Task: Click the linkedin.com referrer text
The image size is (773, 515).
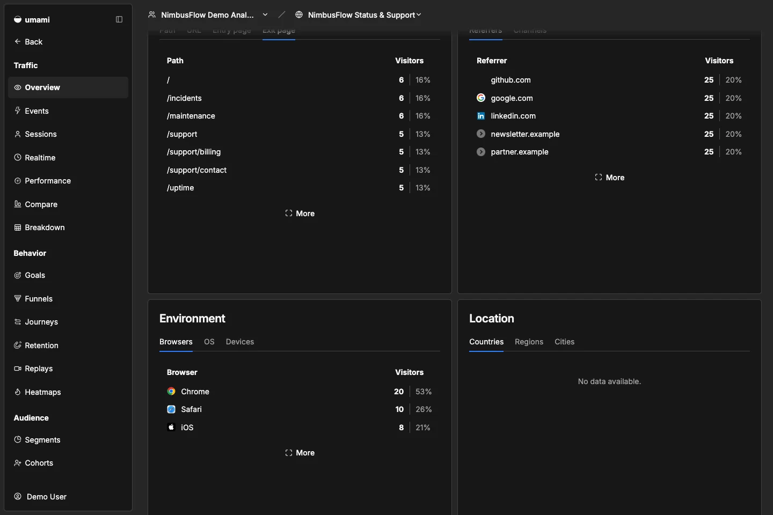Action: (513, 116)
